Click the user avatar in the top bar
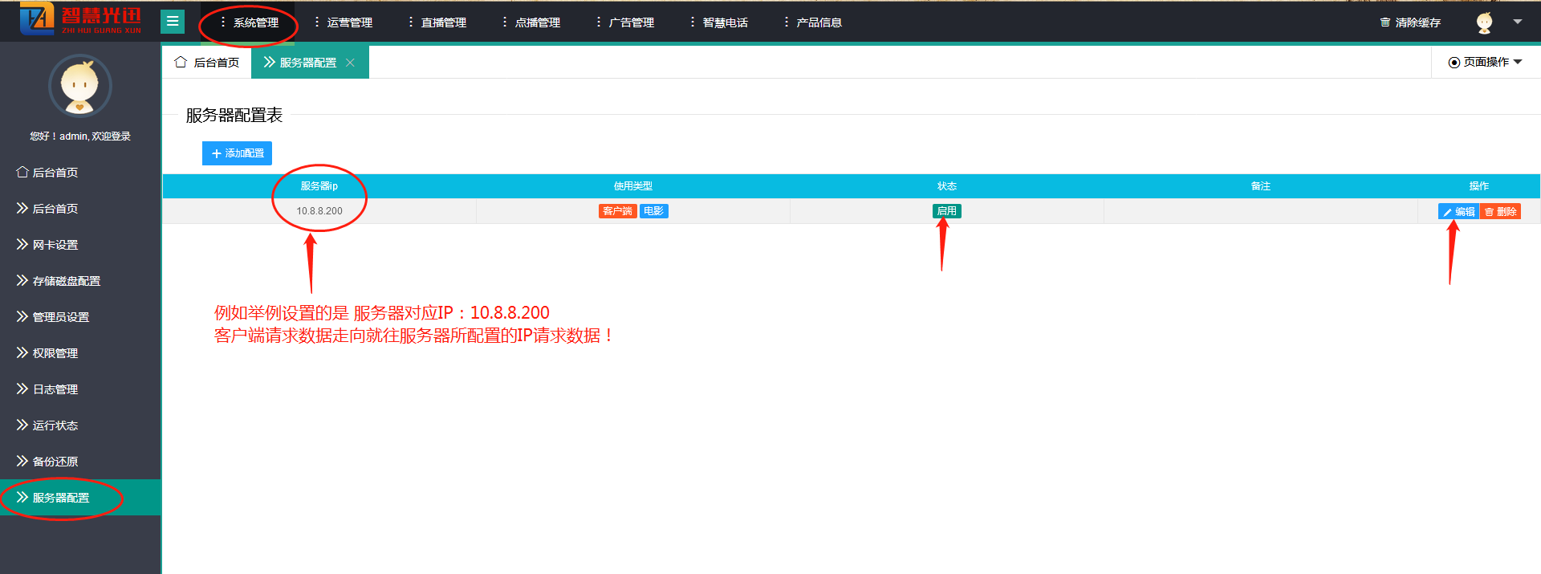 pyautogui.click(x=1484, y=22)
